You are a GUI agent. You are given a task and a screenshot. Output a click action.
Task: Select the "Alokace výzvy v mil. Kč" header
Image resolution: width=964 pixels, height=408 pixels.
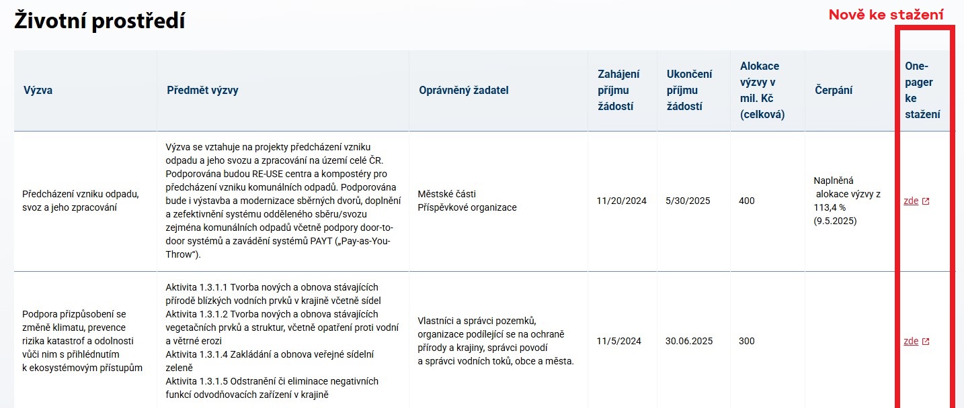[x=762, y=91]
